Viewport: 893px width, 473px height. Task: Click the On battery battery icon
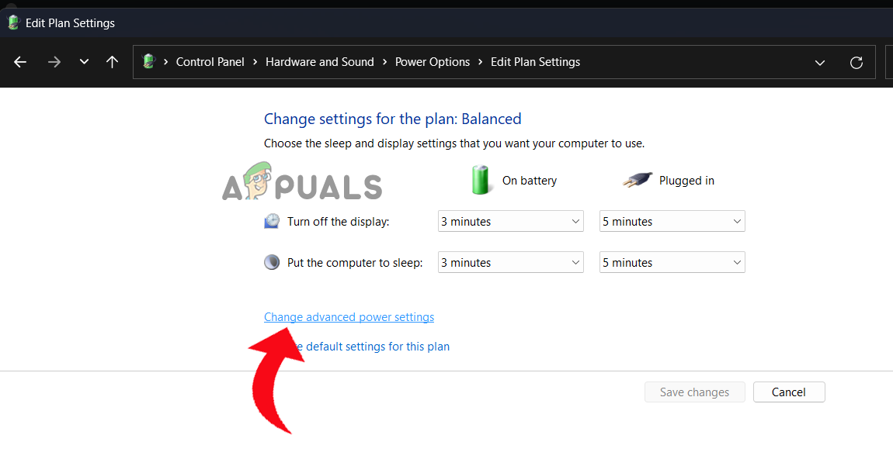(x=481, y=180)
